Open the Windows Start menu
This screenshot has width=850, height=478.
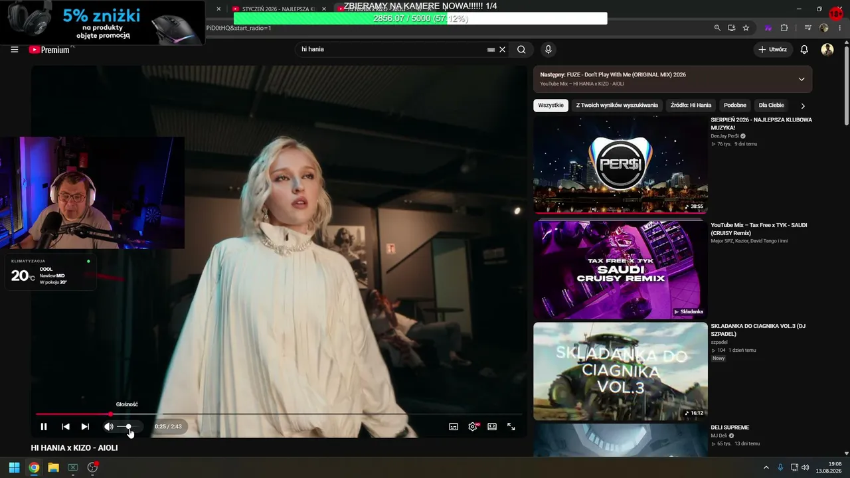14,467
